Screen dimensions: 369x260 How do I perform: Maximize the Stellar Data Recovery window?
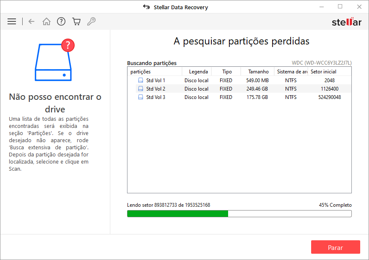[340, 7]
